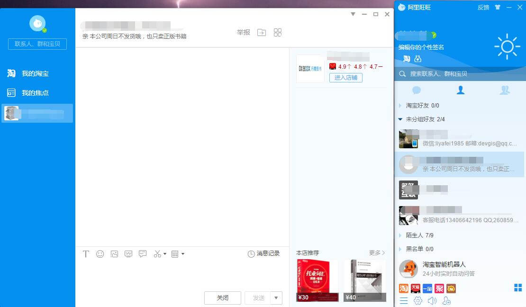Click the 淘 Taobao icon under signature
The image size is (526, 307).
point(407,59)
